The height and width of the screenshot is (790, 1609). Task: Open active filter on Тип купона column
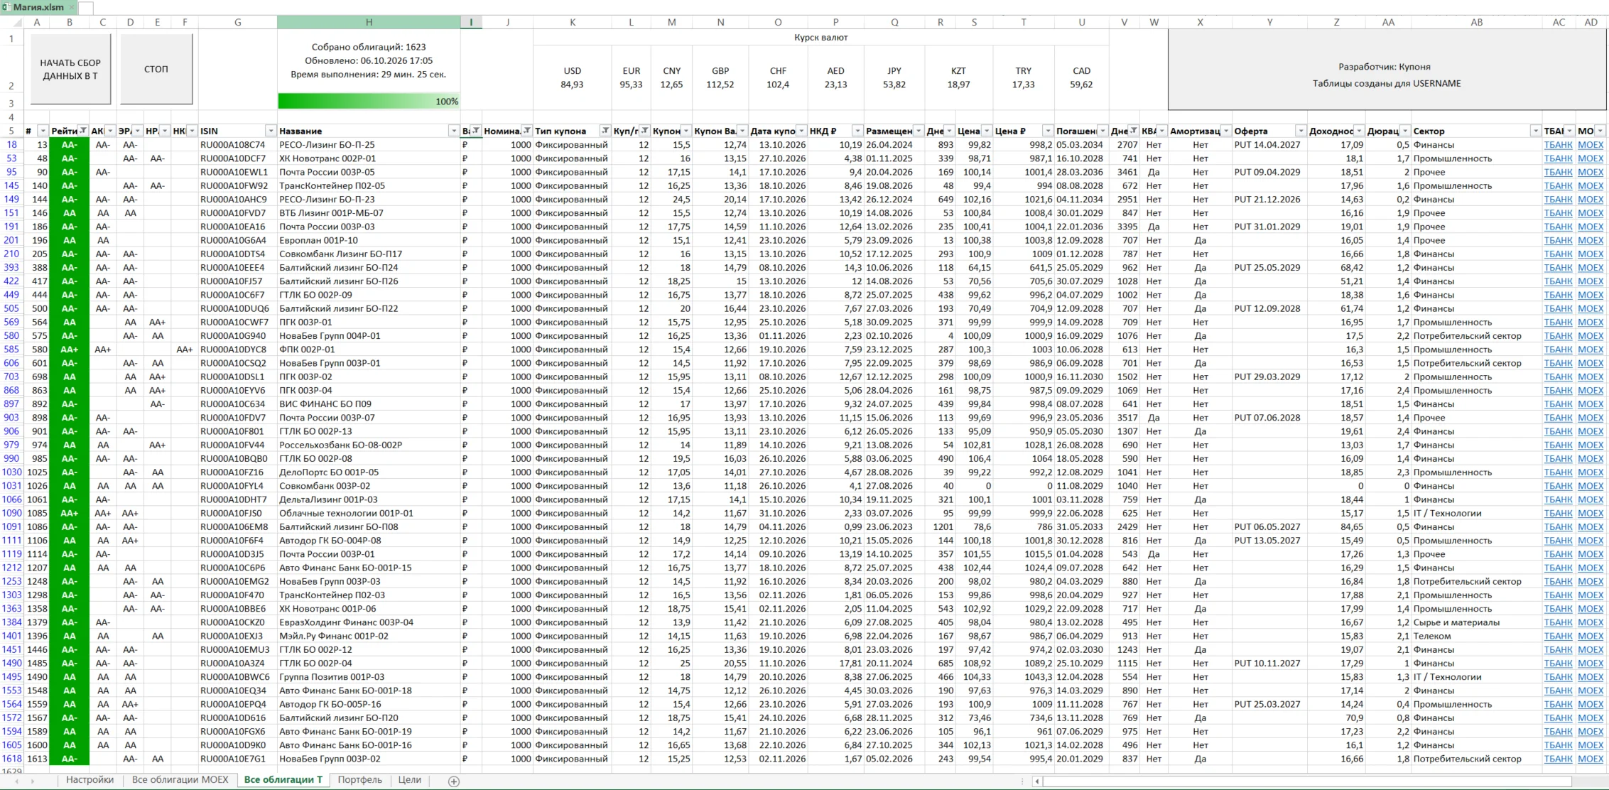(605, 131)
